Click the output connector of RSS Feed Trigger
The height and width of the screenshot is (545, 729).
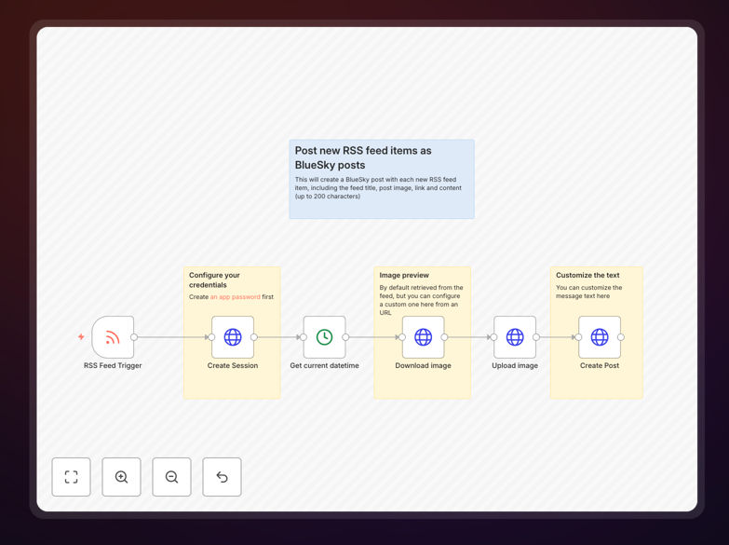[134, 337]
